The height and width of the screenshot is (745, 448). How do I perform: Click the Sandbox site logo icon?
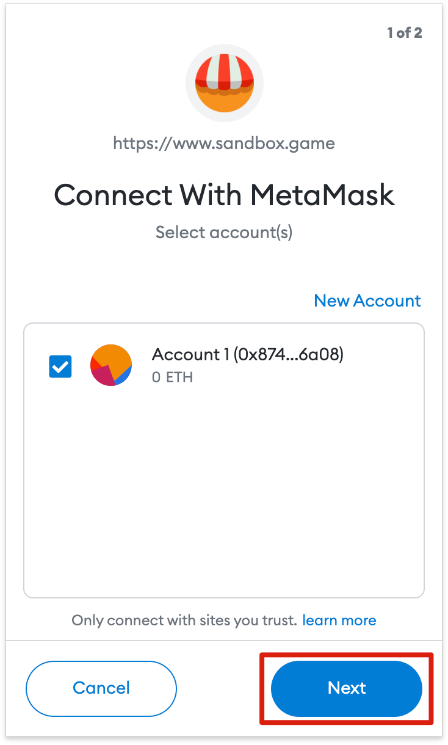224,83
